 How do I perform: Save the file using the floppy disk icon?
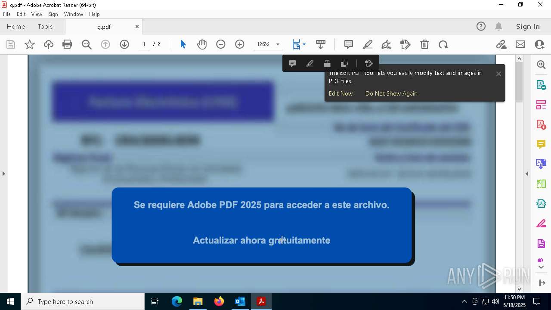pyautogui.click(x=11, y=44)
